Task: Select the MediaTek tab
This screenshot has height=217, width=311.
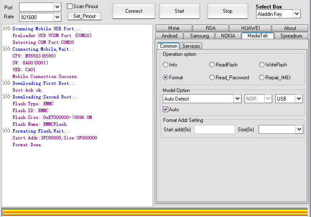Action: 258,36
